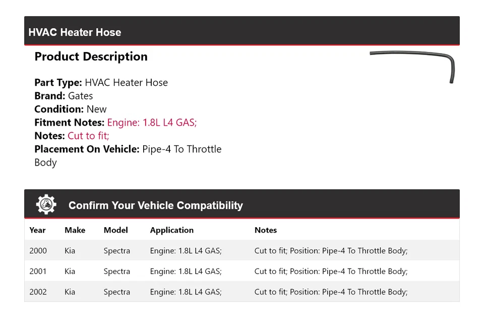Click the Model column header
484x318 pixels.
115,230
